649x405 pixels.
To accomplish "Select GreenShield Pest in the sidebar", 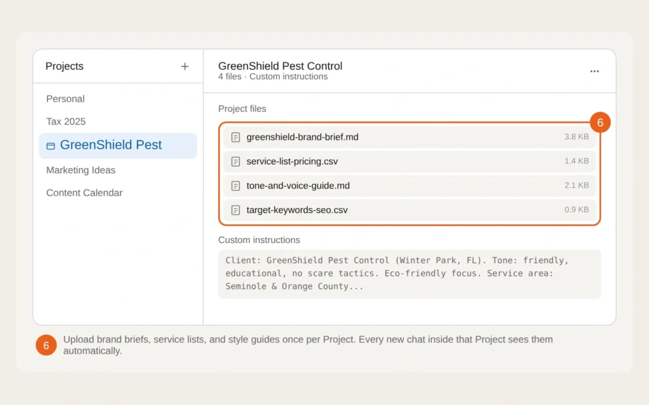I will point(112,146).
